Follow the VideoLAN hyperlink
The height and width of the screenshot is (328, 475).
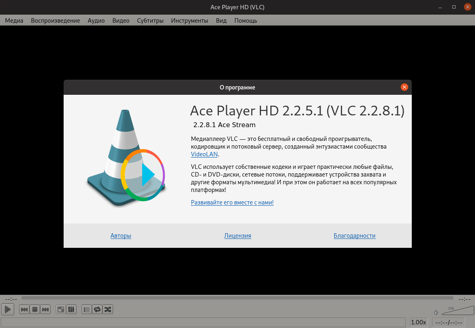204,154
